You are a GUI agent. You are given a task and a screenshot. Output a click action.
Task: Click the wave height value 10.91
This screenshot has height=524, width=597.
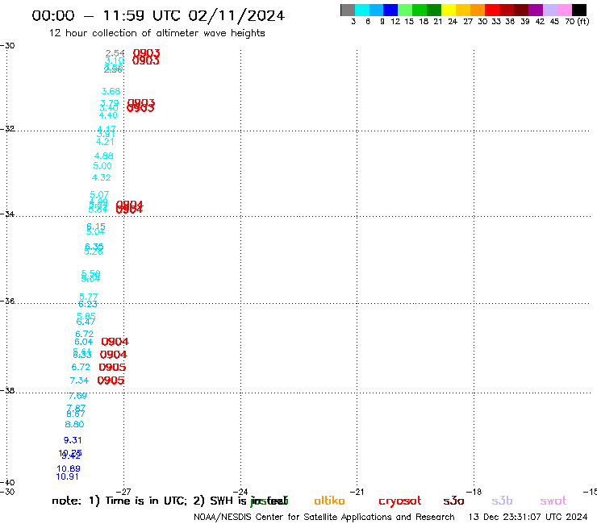68,476
